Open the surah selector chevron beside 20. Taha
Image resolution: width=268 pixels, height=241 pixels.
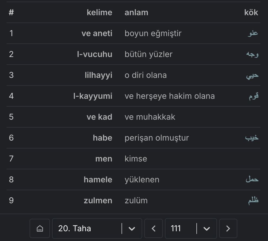click(x=132, y=228)
